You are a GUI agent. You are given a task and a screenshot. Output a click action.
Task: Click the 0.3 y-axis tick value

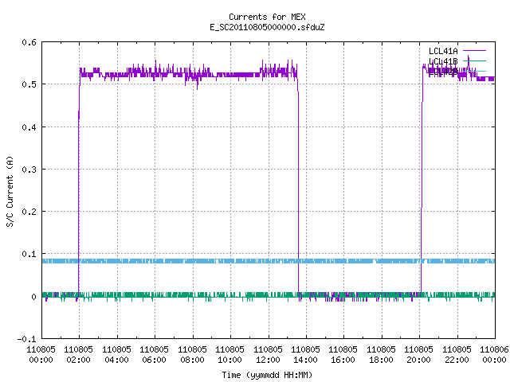pos(29,170)
